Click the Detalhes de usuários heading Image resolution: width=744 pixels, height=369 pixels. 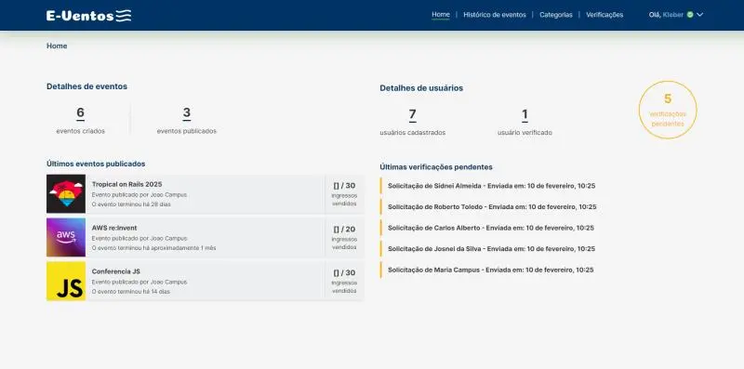click(421, 87)
